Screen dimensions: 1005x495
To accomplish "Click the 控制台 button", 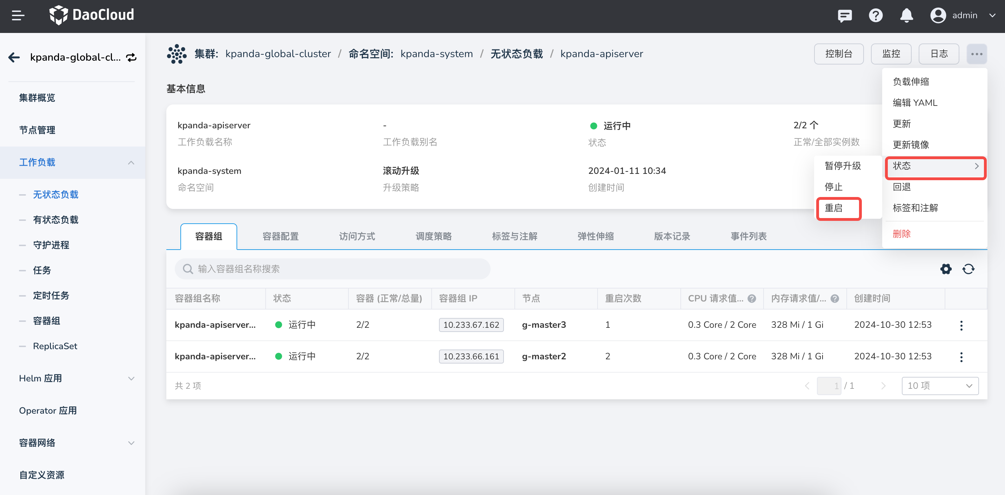I will [x=838, y=54].
